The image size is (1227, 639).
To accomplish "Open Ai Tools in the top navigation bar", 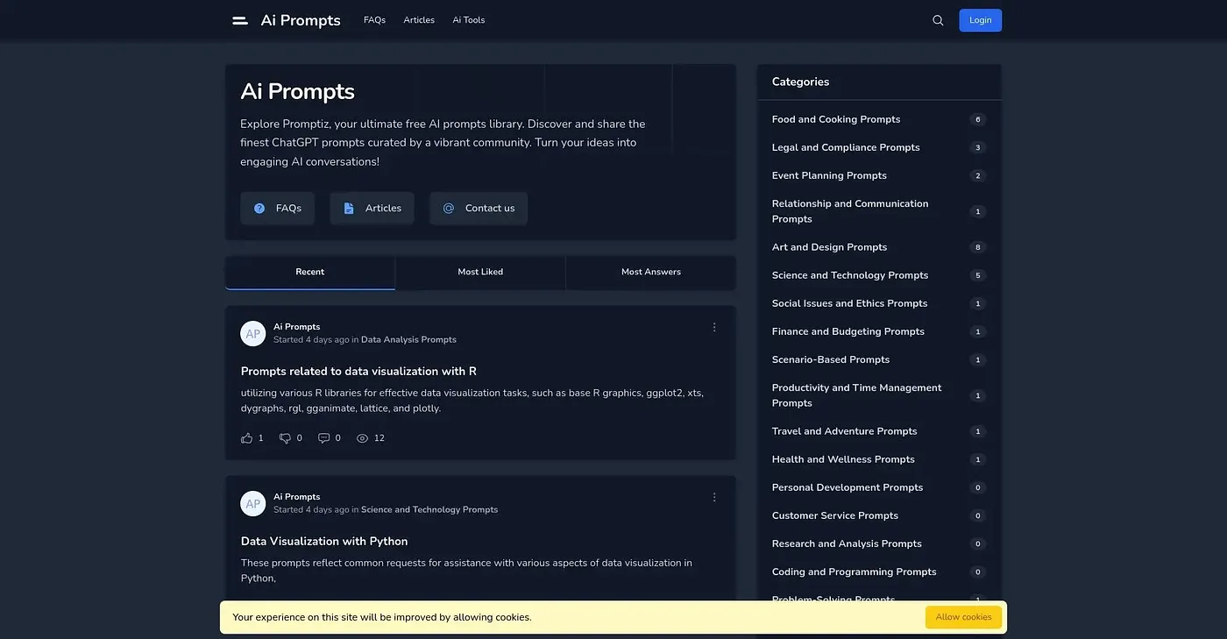I will click(469, 20).
